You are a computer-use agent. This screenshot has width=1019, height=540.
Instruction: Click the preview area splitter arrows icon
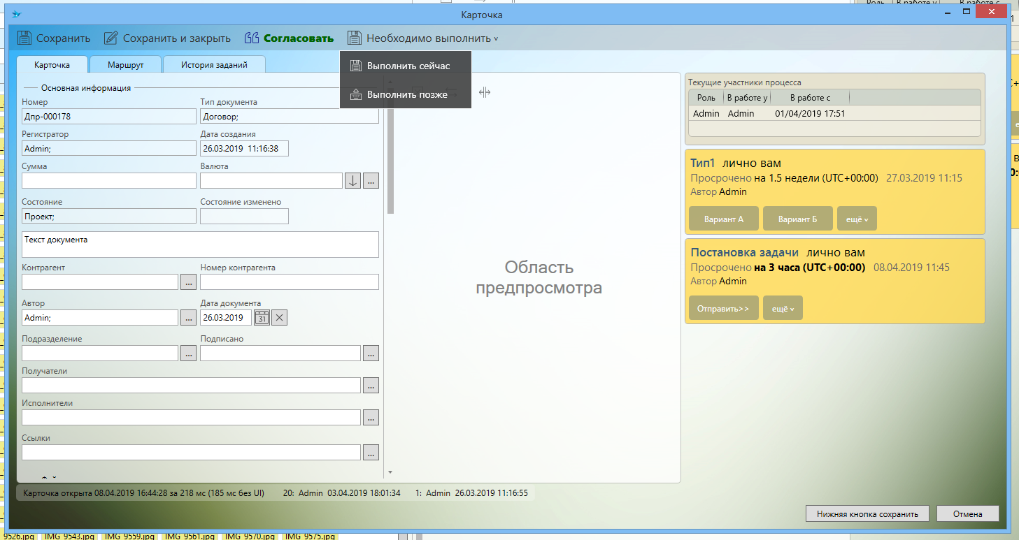pos(485,92)
